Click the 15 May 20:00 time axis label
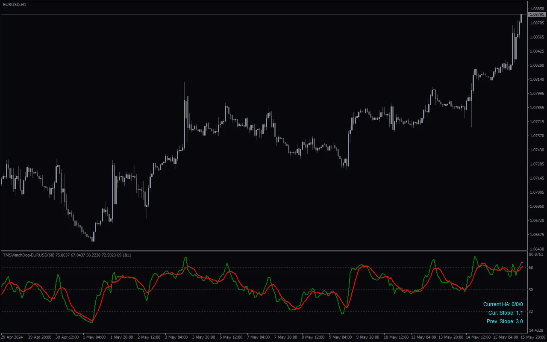The width and height of the screenshot is (547, 342). pyautogui.click(x=534, y=337)
